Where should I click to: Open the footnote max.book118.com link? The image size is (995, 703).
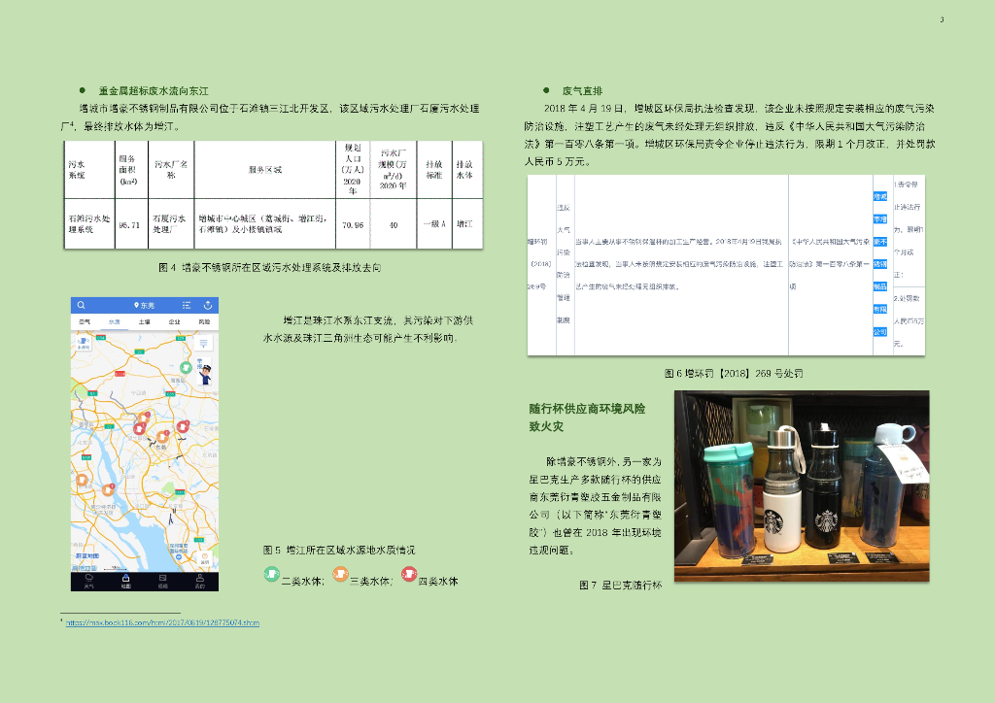pos(162,622)
